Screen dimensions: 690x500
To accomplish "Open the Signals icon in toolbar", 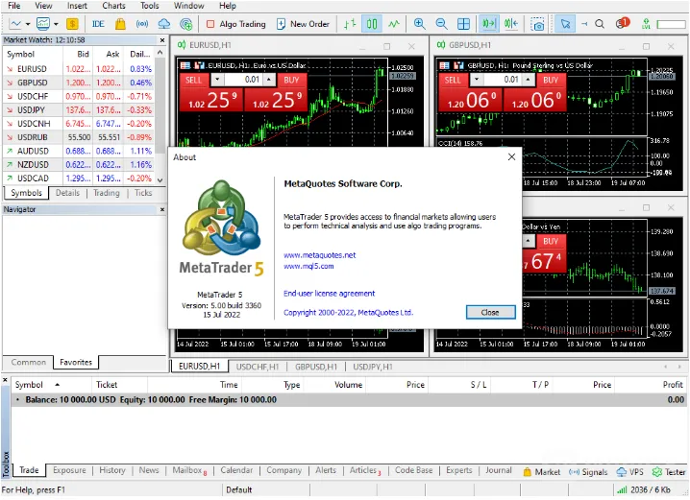I will pos(141,24).
